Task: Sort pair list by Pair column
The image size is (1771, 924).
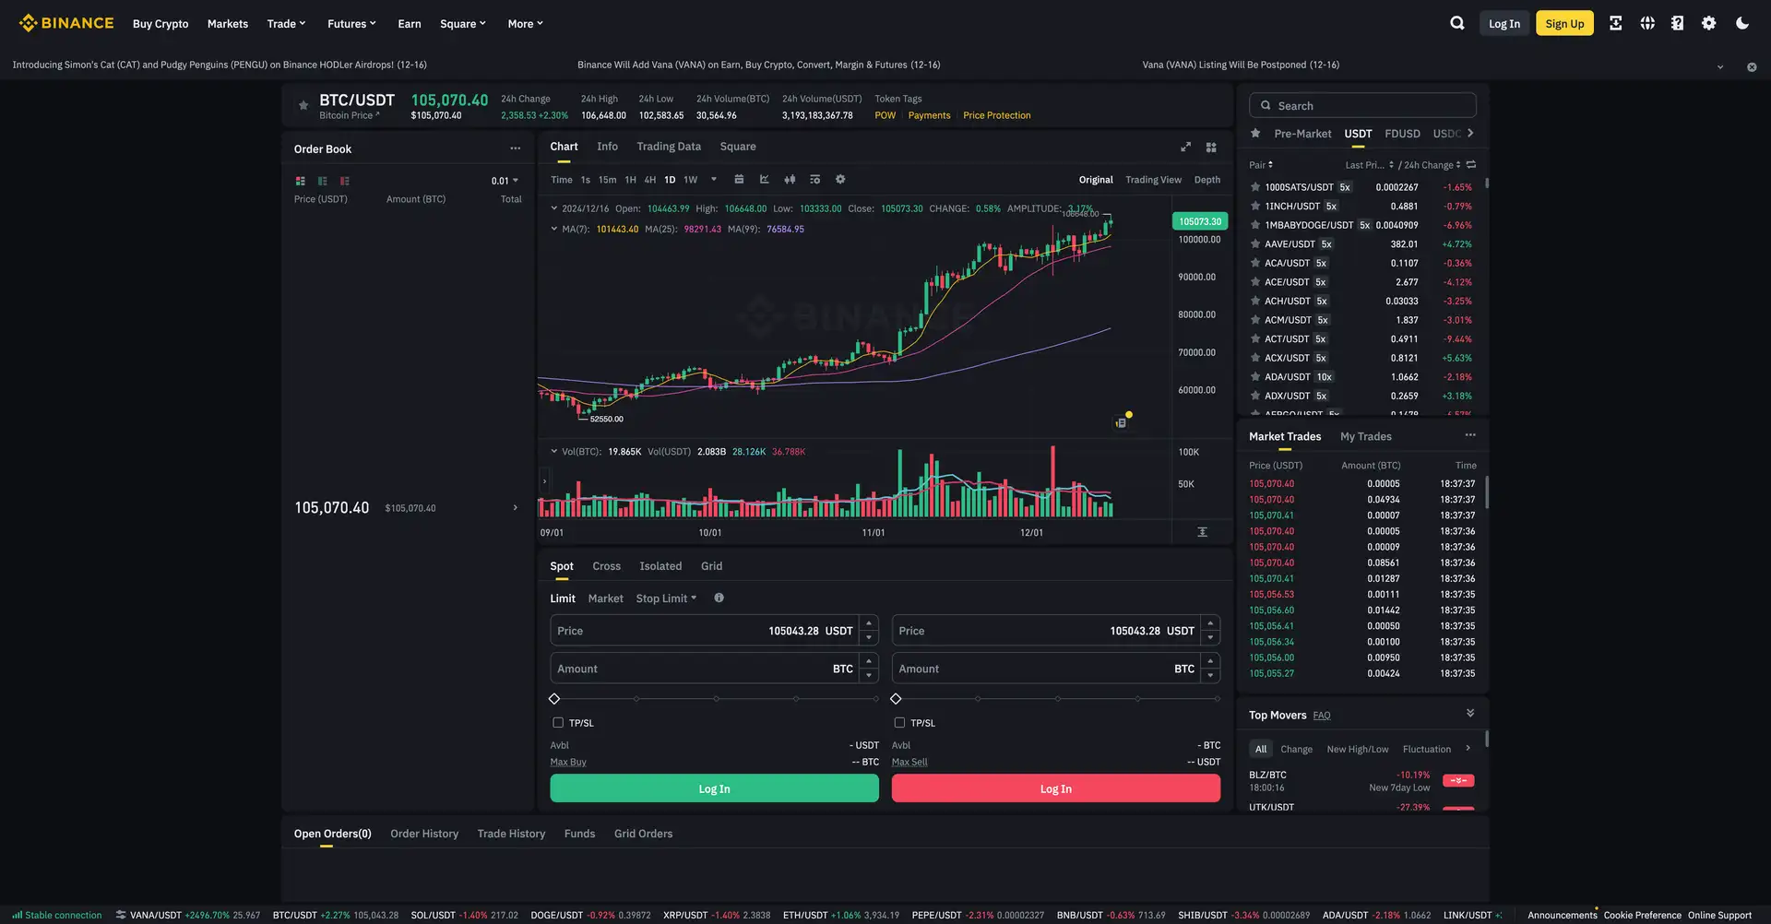Action: (x=1261, y=165)
